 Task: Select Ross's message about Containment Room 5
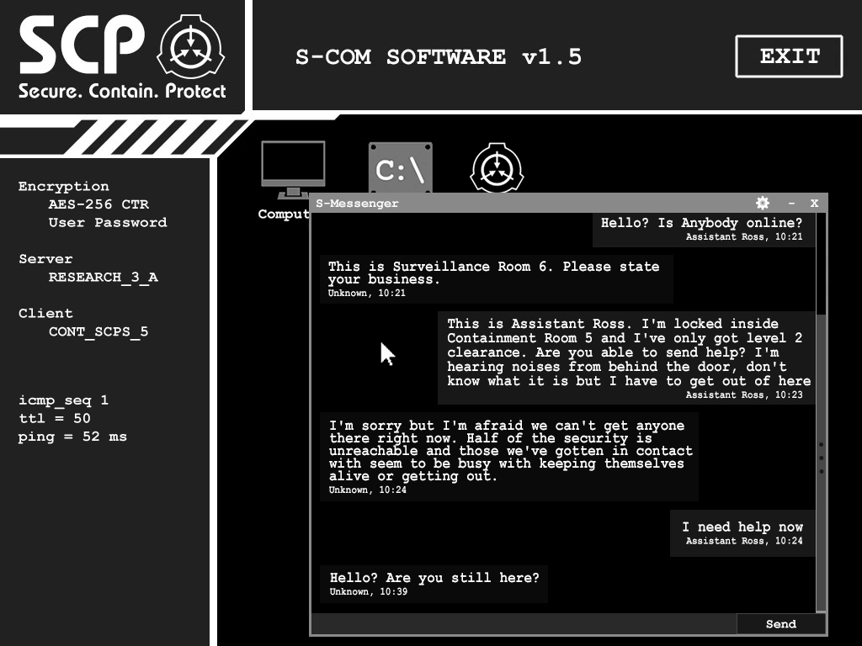[626, 358]
